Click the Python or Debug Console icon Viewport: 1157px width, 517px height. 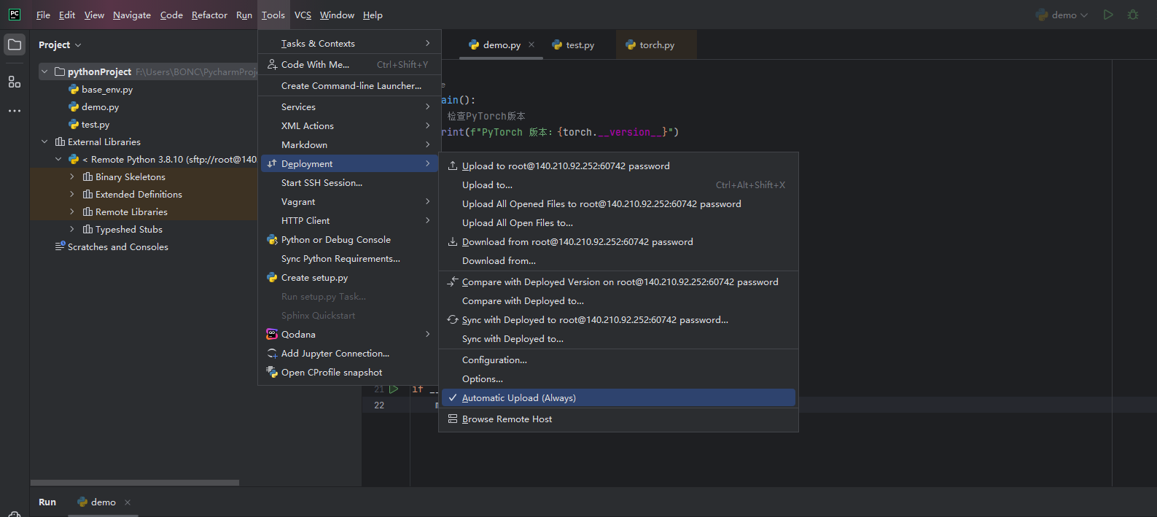(x=272, y=239)
